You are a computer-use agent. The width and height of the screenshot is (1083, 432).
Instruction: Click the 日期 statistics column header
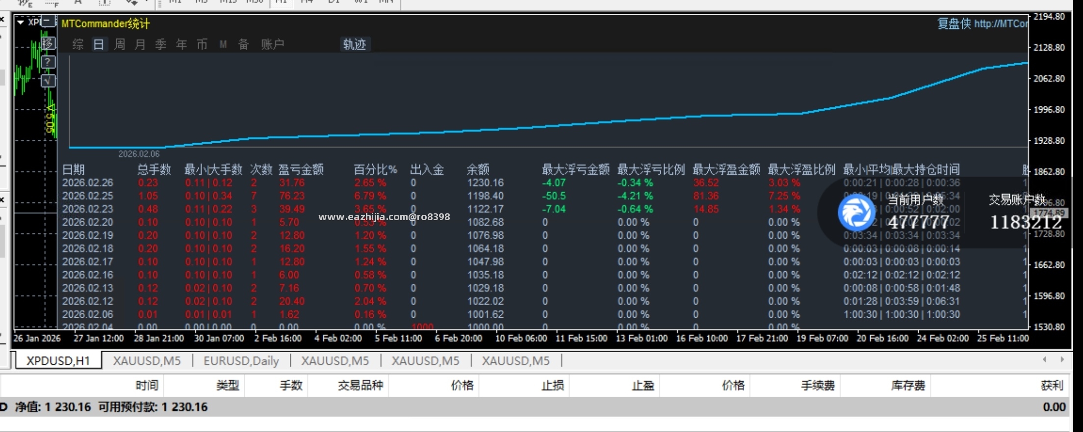[74, 170]
